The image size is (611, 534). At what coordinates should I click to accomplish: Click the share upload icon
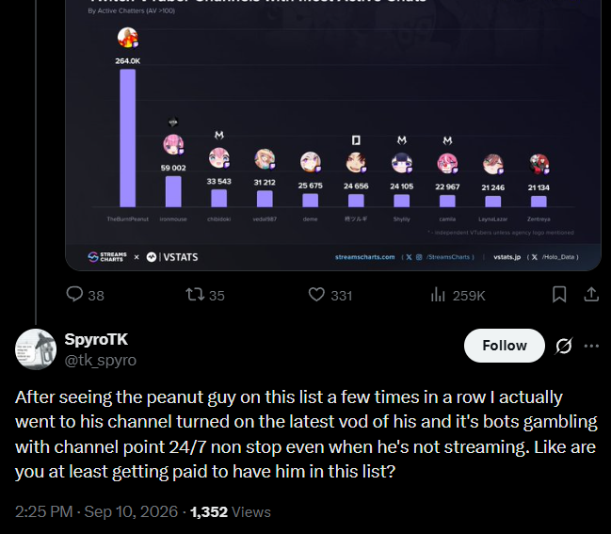coord(591,294)
